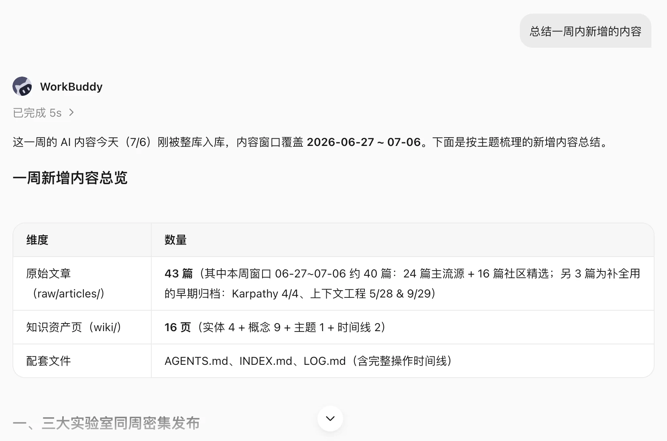Image resolution: width=667 pixels, height=441 pixels.
Task: Click the heading 一周新增内容总览
Action: click(70, 178)
